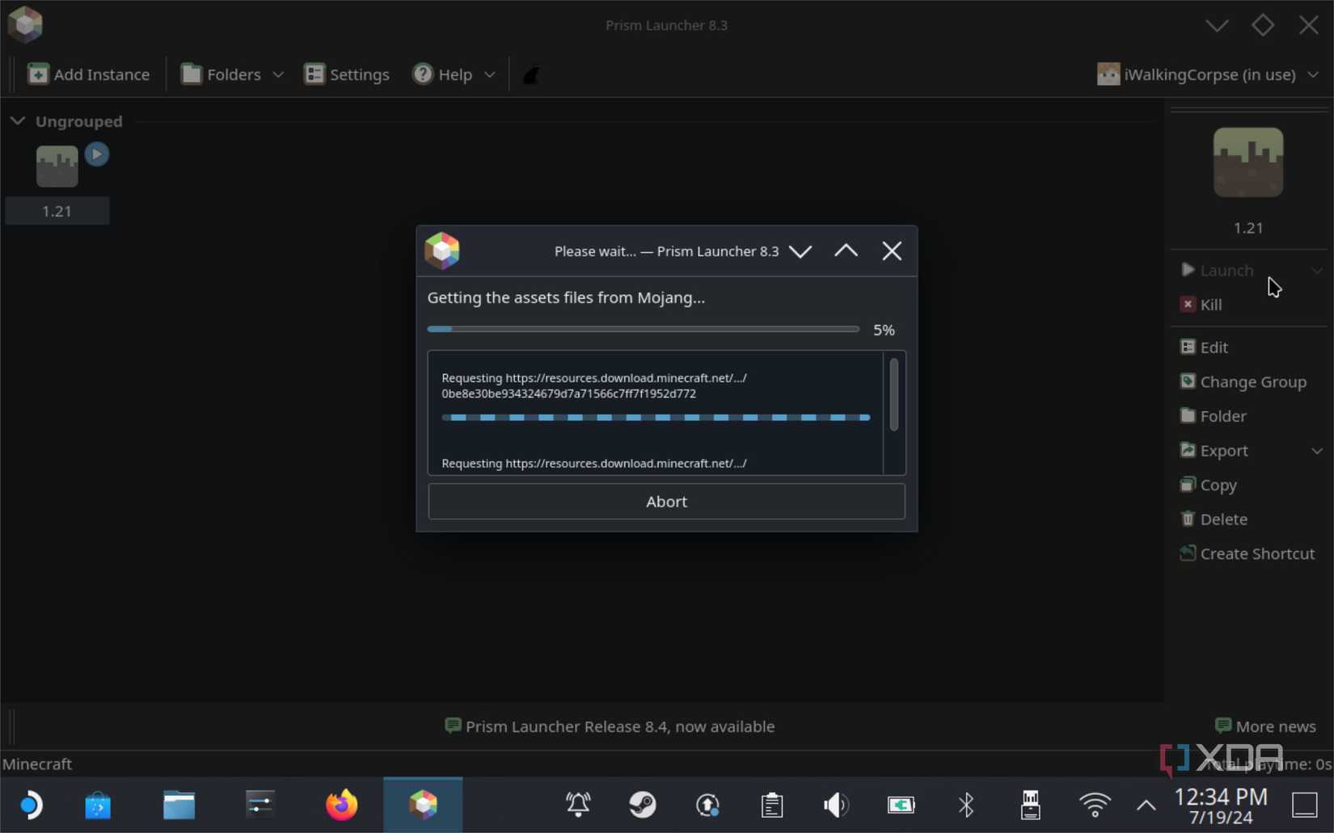Open the application launcher in taskbar

pyautogui.click(x=32, y=805)
